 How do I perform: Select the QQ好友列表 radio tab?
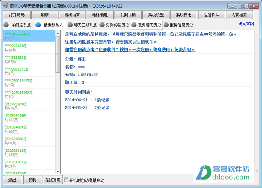pos(17,25)
